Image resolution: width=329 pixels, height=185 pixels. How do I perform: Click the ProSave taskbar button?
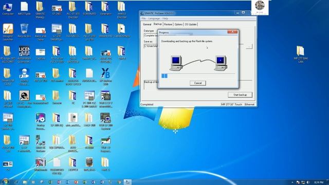click(x=127, y=182)
